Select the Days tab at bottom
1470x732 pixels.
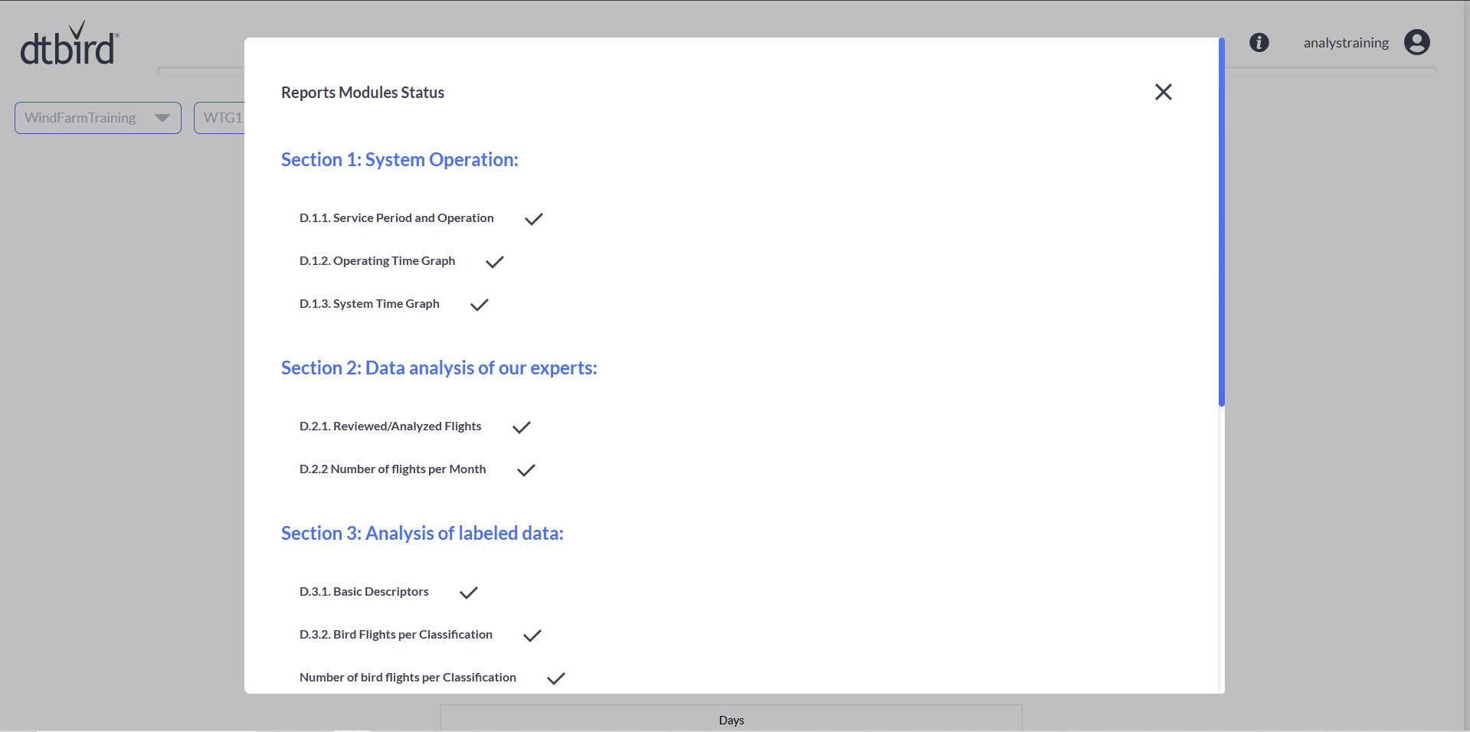731,720
